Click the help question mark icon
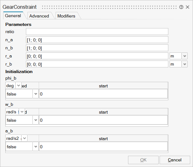 (x=181, y=7)
